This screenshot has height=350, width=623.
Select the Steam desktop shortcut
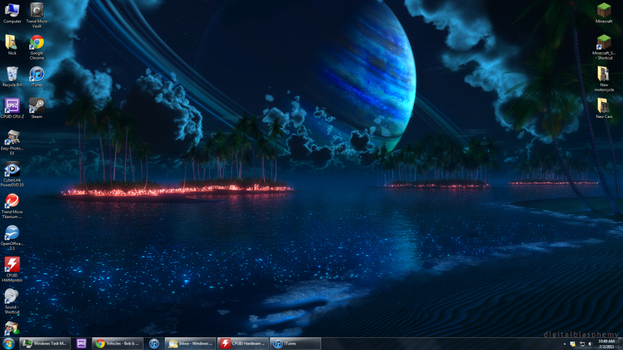pos(37,108)
